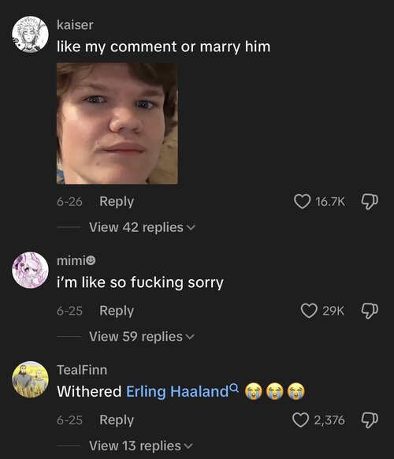Open the Erling Haaland search link
The image size is (394, 459).
(177, 391)
